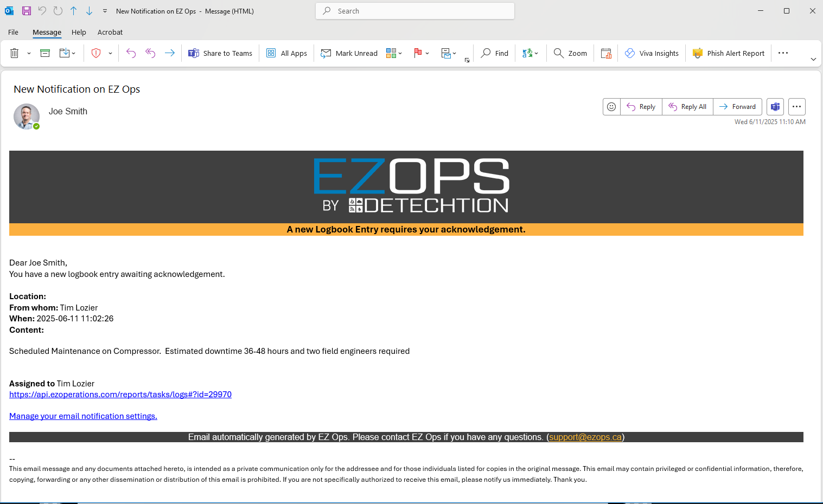The width and height of the screenshot is (823, 504).
Task: Open the Customize Quick Access Toolbar dropdown
Action: pos(105,11)
